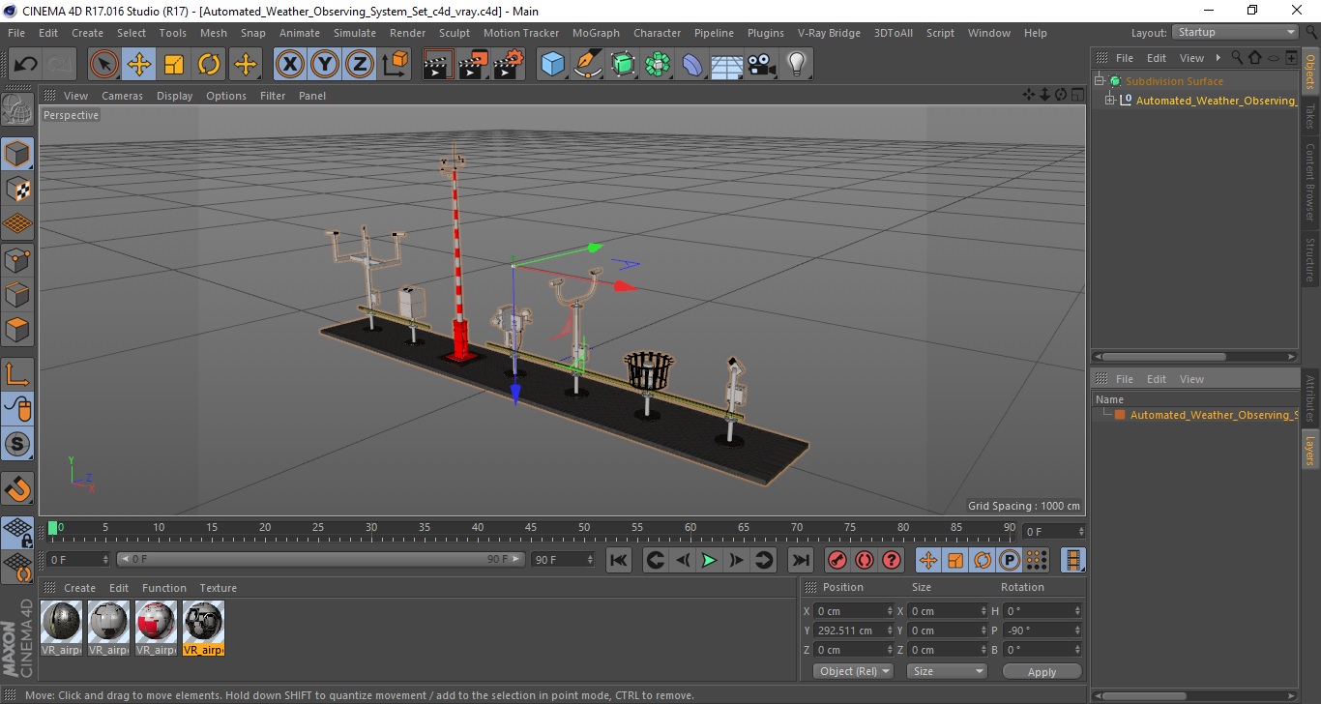Viewport: 1321px width, 704px height.
Task: Click the Undo arrow icon
Action: 26,65
